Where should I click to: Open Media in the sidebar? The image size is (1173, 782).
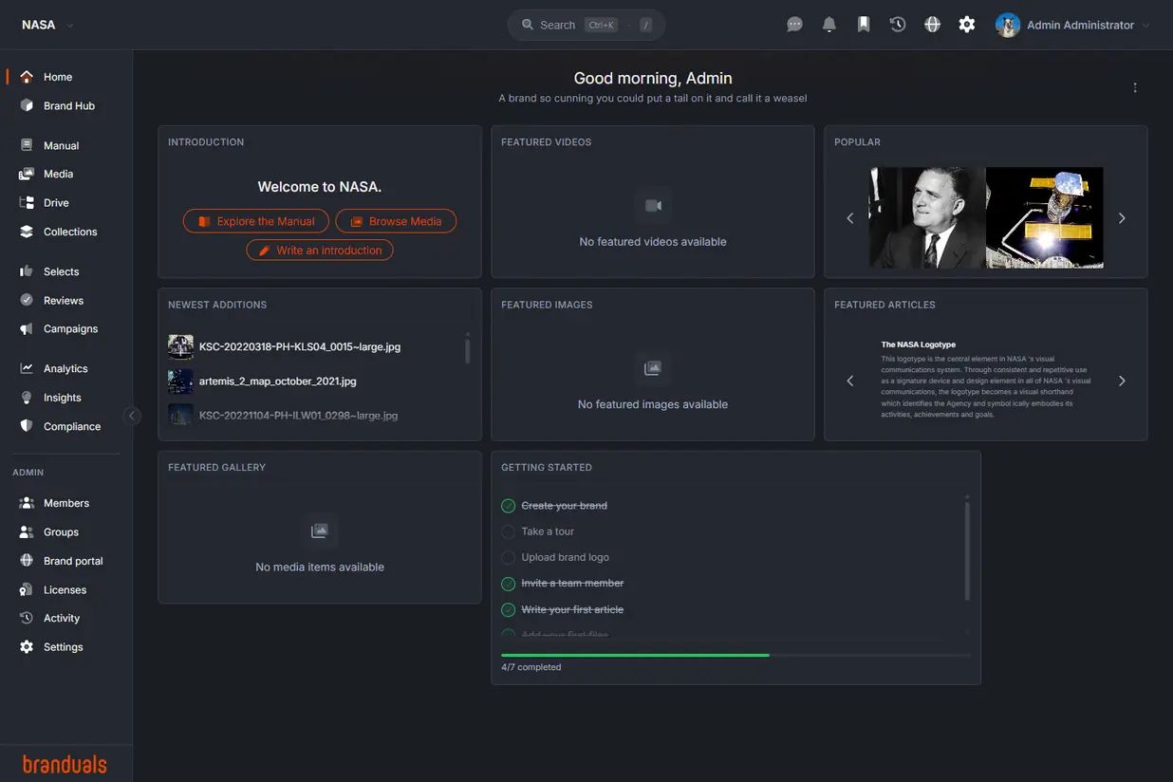(58, 174)
